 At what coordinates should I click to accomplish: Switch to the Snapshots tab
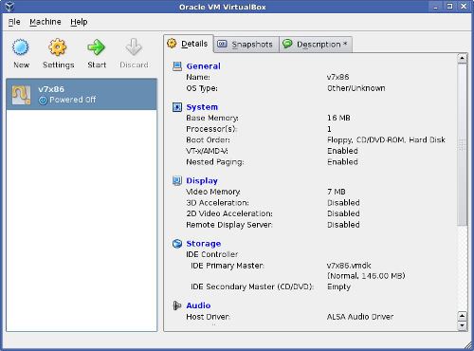[x=246, y=45]
